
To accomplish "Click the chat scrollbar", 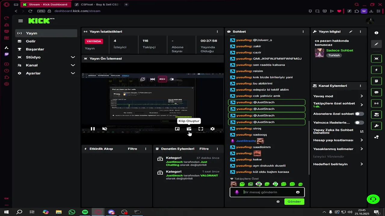I will (x=309, y=148).
